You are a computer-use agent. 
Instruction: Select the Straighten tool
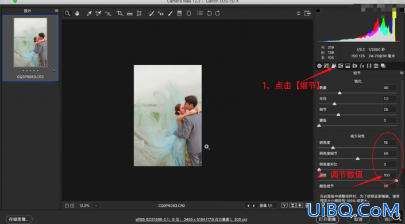click(x=130, y=13)
